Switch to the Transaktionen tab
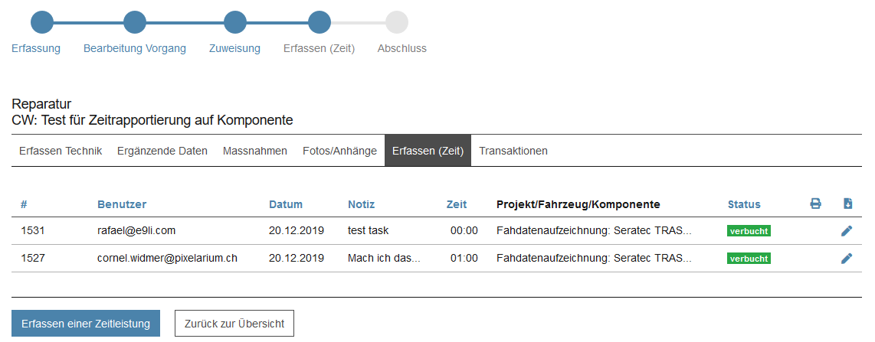 click(513, 151)
